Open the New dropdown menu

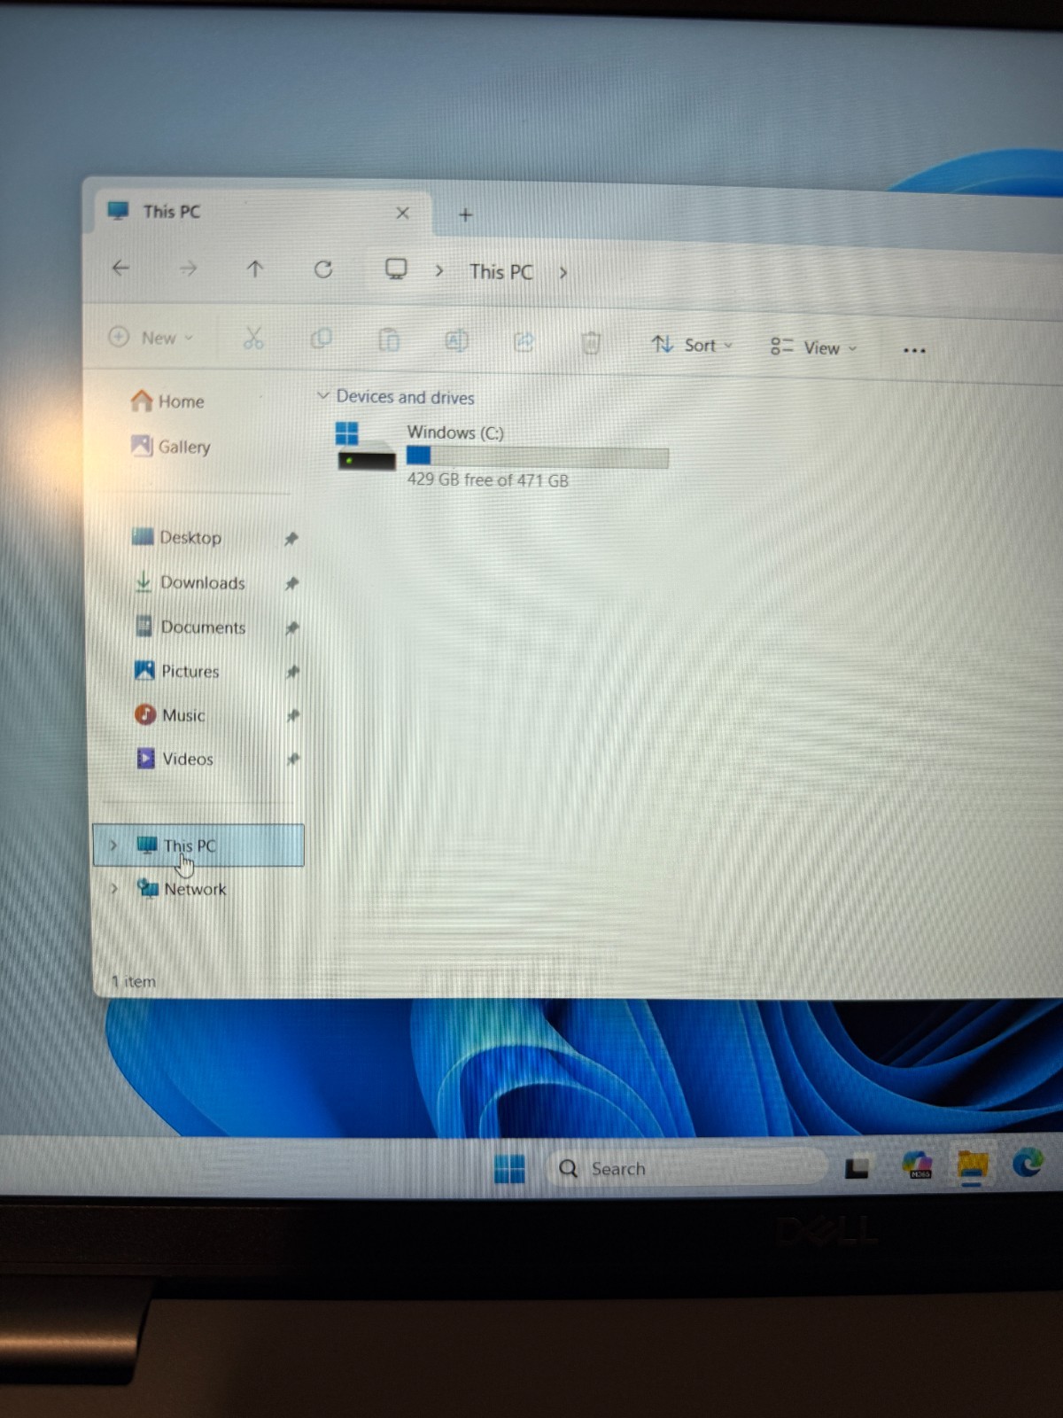(x=151, y=338)
